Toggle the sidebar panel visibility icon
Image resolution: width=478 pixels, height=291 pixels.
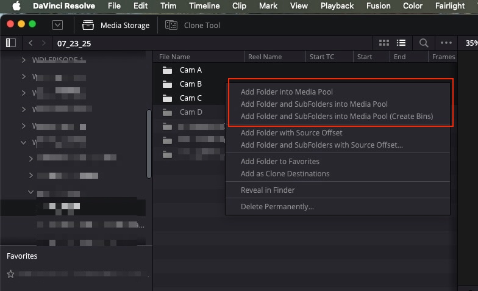[11, 43]
